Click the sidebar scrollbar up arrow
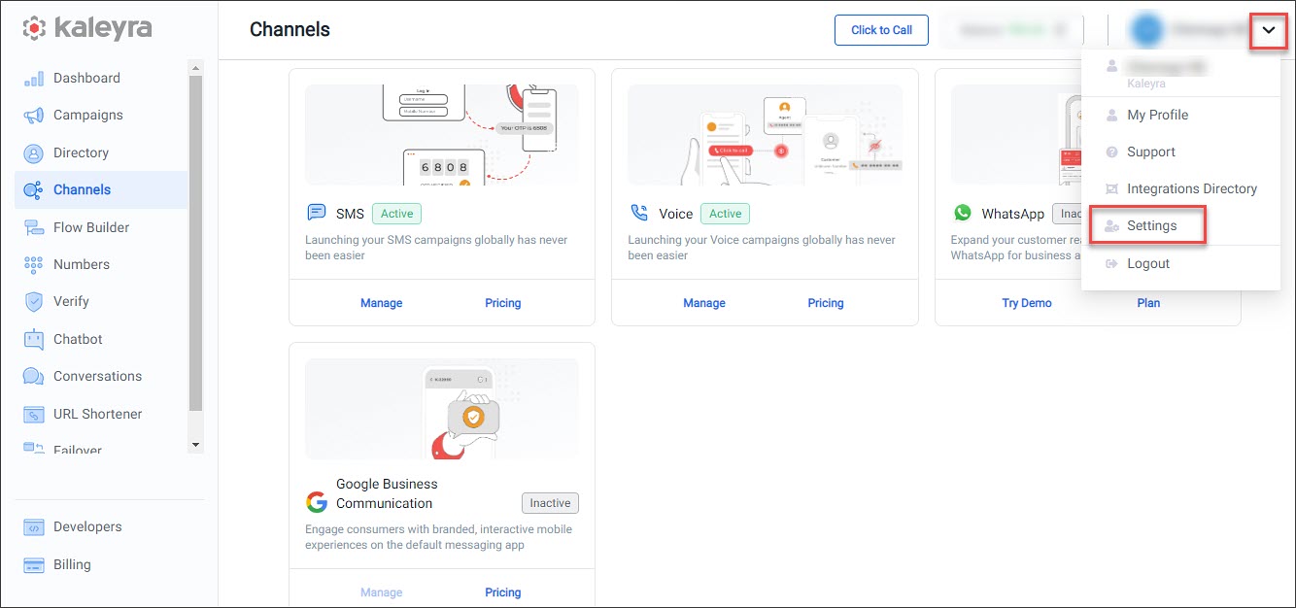Screen dimensions: 1296x608 (196, 68)
